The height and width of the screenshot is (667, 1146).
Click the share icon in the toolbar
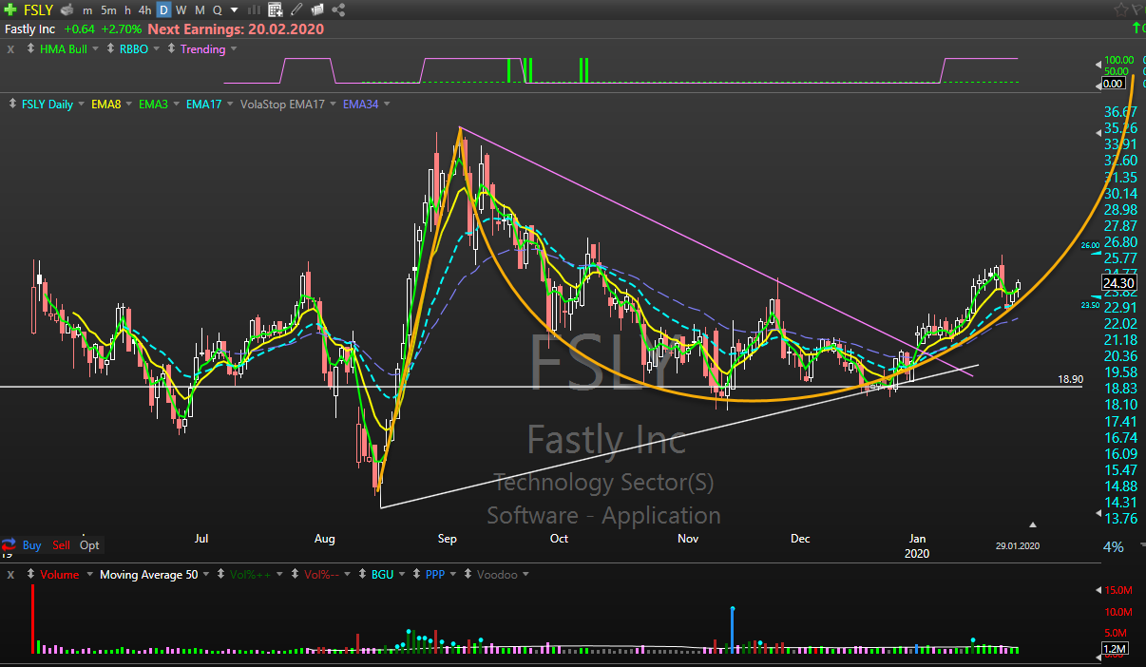pos(339,10)
